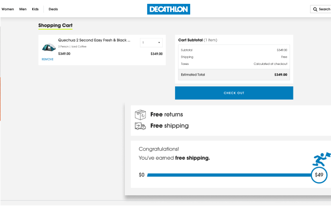Click the Free returns text
This screenshot has height=207, width=331.
(x=166, y=115)
